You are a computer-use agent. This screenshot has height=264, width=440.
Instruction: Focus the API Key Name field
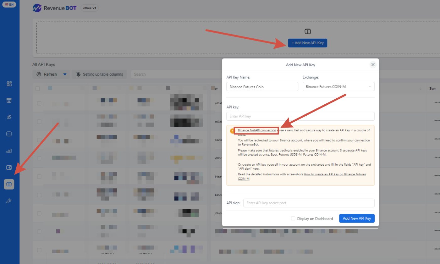pos(262,87)
